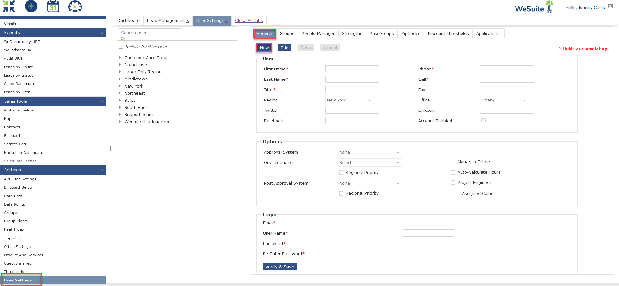
Task: Expand the Northeast group node
Action: click(120, 93)
